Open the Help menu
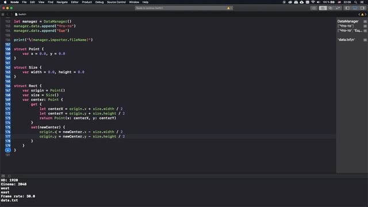This screenshot has height=207, width=368. 145,2
